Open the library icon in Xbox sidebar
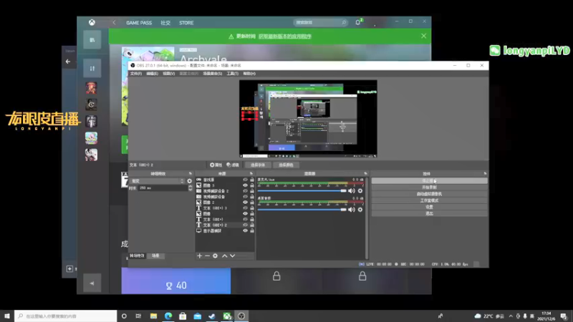 pos(92,40)
